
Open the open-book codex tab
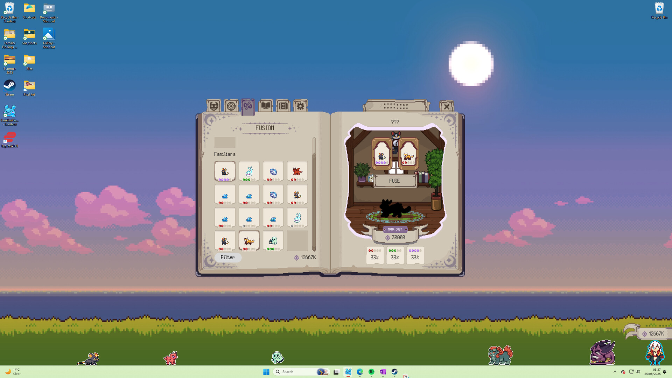pos(266,106)
